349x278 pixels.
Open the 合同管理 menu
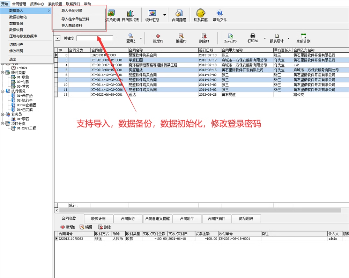tap(19, 4)
